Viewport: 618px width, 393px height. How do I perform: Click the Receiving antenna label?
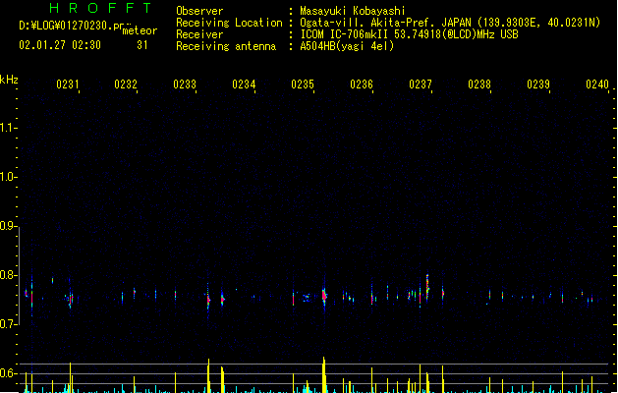226,46
